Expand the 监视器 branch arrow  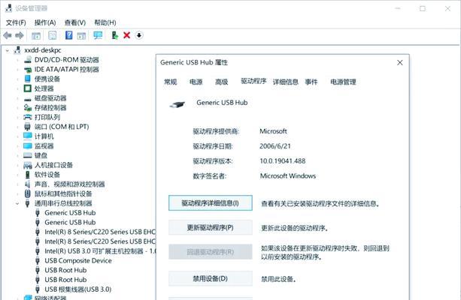(x=17, y=146)
